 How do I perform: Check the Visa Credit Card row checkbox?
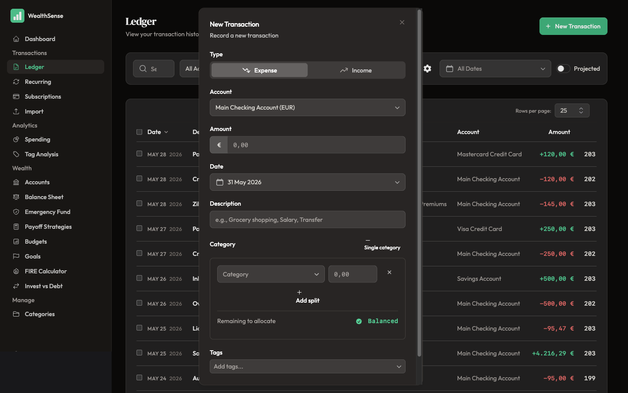[139, 228]
